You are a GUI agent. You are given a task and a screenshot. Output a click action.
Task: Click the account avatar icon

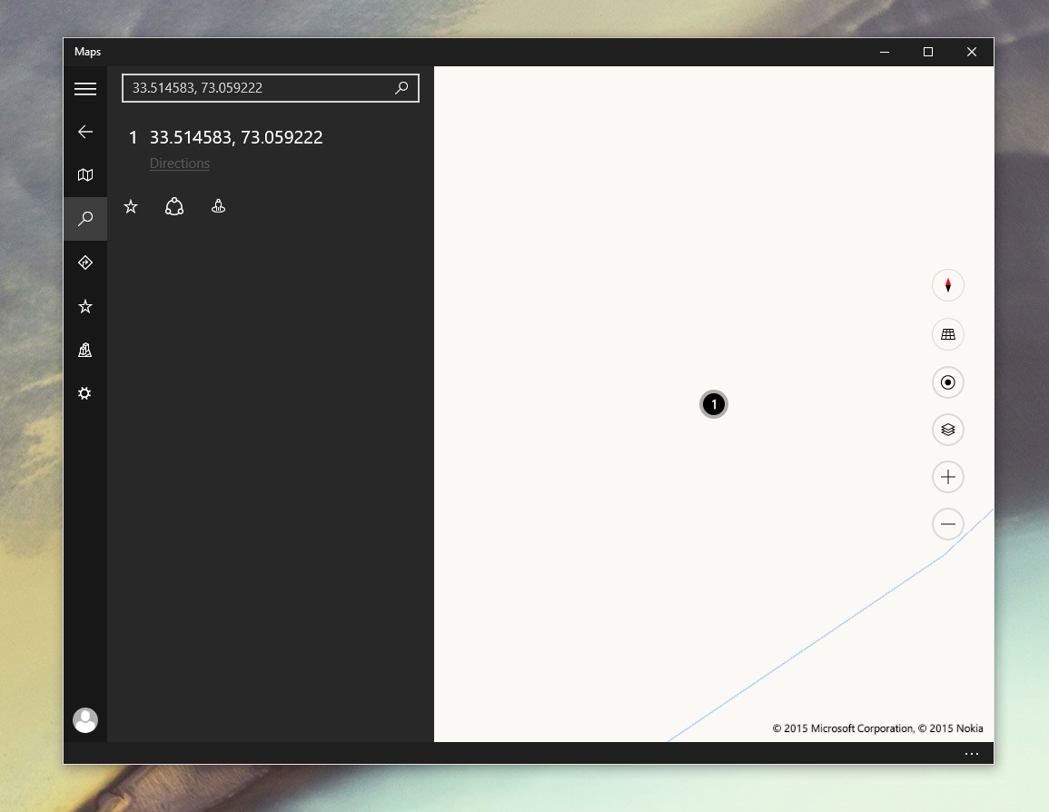click(x=85, y=720)
